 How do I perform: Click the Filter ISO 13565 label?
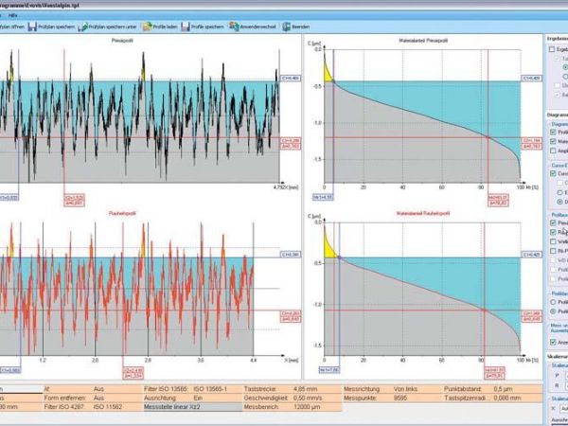(166, 389)
